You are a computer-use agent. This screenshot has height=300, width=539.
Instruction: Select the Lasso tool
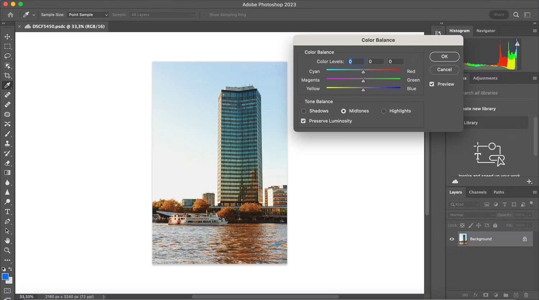(x=7, y=56)
